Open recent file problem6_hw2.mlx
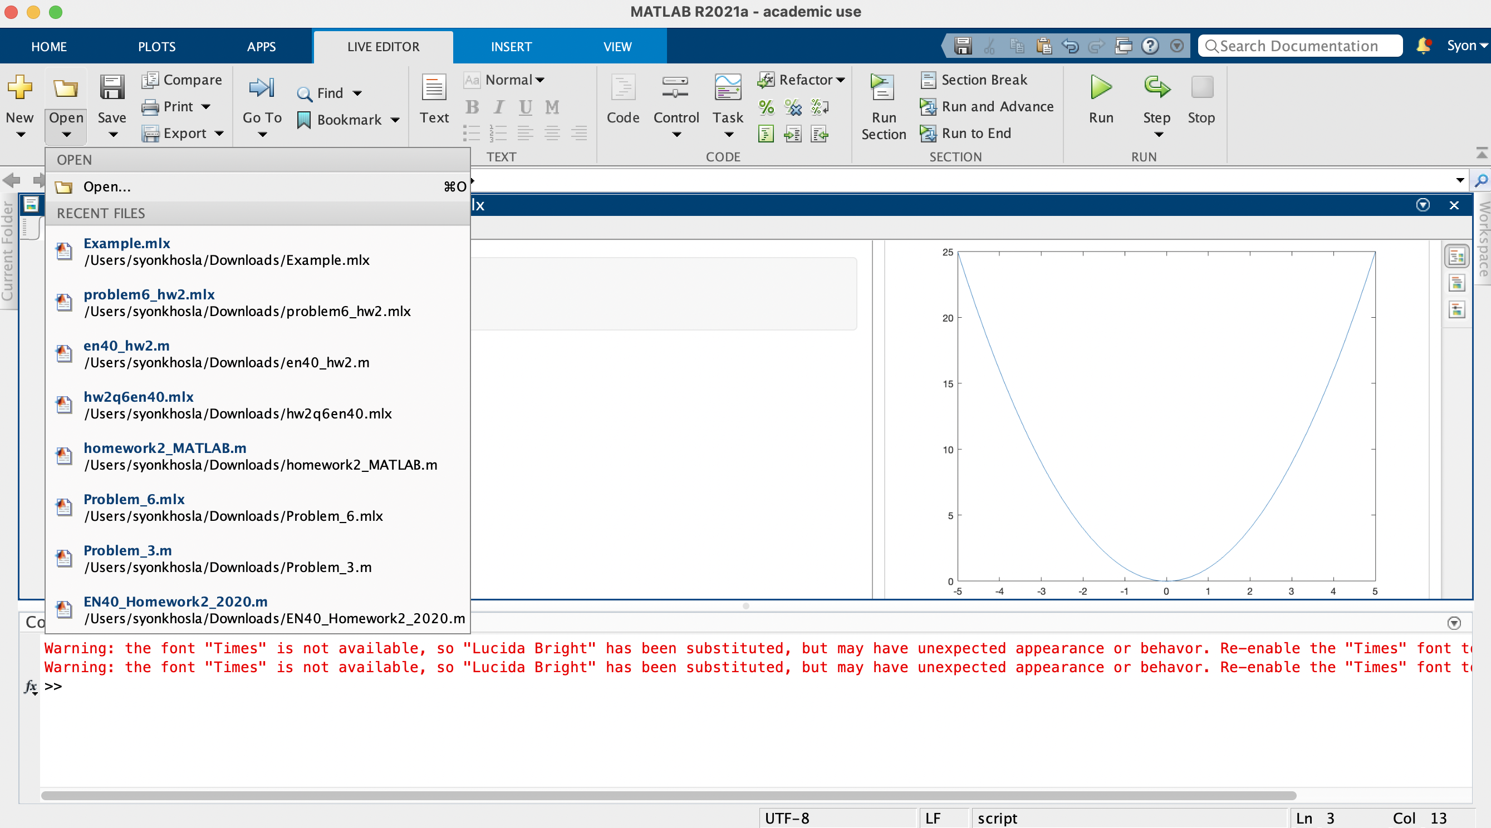This screenshot has height=828, width=1491. (258, 303)
